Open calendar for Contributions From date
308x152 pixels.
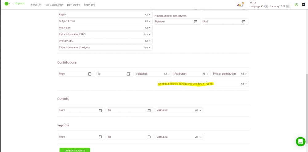[90, 74]
